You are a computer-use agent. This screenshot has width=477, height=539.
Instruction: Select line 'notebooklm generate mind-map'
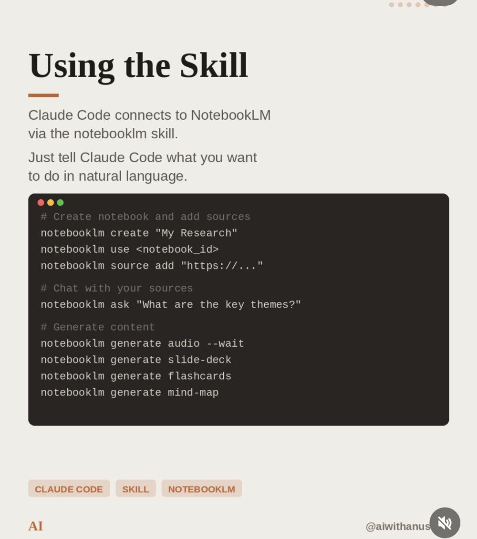click(130, 392)
